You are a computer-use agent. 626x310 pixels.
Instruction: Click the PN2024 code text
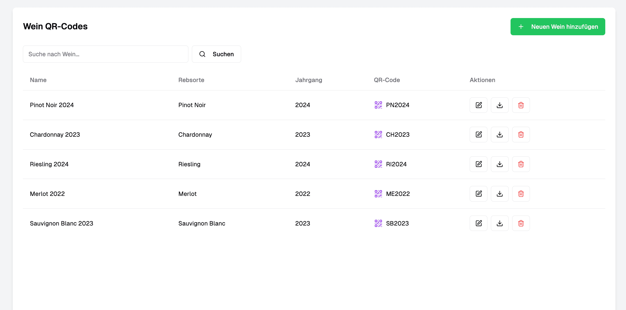(398, 105)
